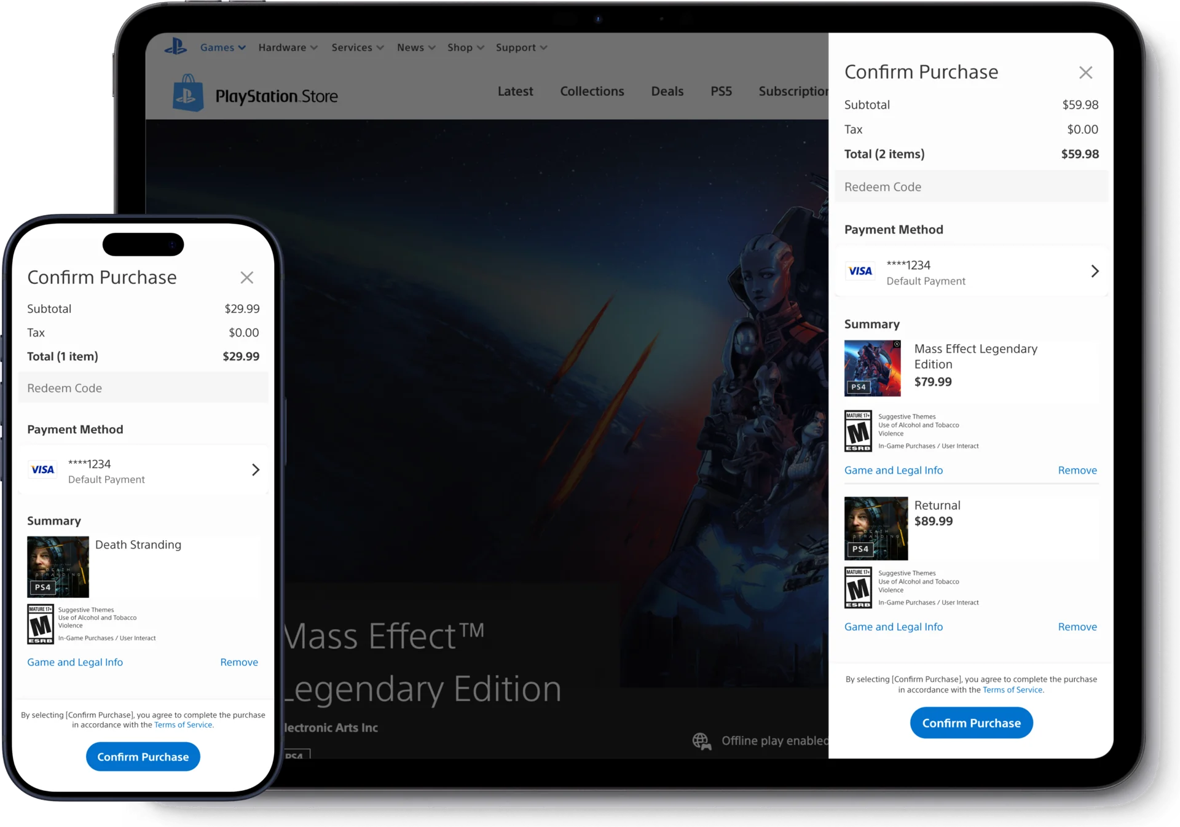Click the offline play globe icon

click(x=702, y=741)
